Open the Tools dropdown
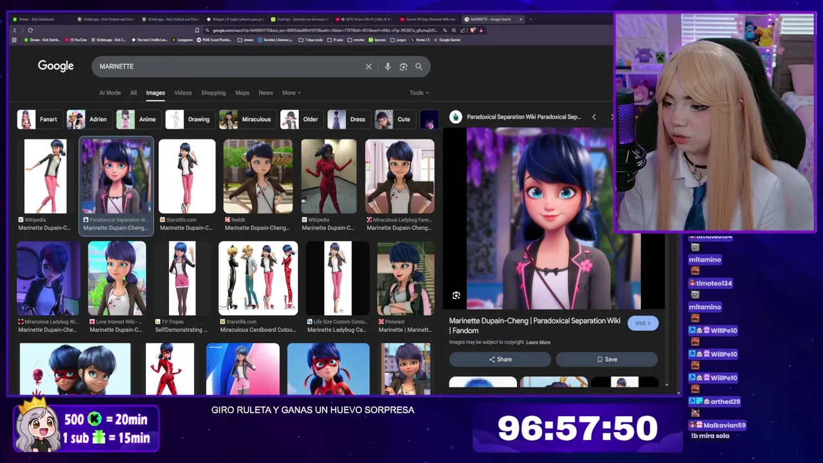The width and height of the screenshot is (823, 463). click(419, 93)
